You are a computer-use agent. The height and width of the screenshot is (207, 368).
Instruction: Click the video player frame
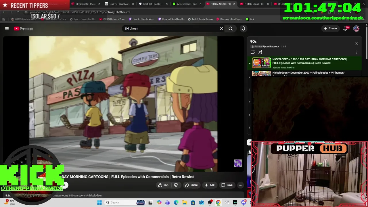pos(123,103)
